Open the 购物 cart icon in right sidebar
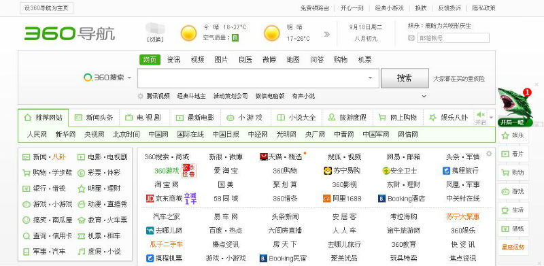The width and height of the screenshot is (544, 266). click(x=505, y=173)
